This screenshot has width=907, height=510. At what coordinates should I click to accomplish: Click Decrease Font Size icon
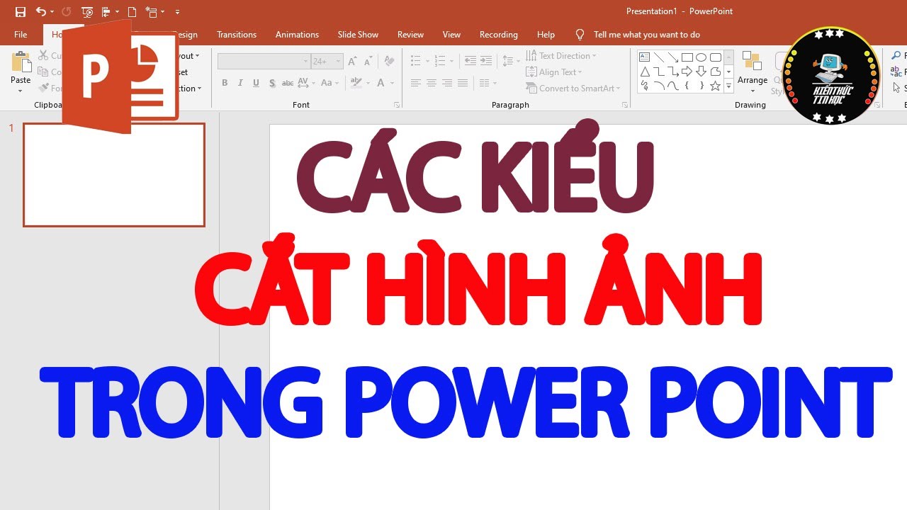tap(368, 62)
